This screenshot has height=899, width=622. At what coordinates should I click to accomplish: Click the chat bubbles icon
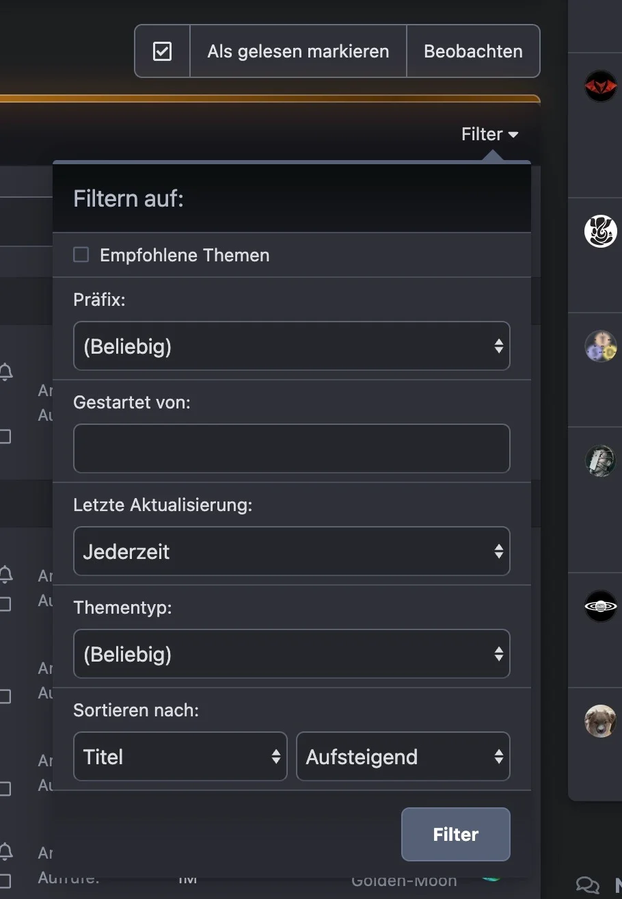[x=588, y=885]
